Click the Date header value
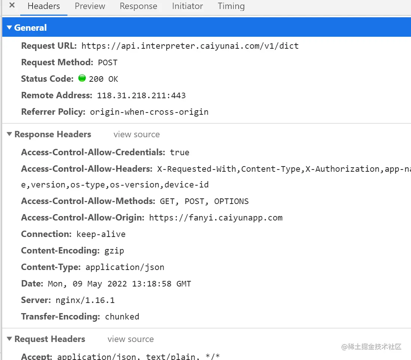The width and height of the screenshot is (411, 360). 119,284
